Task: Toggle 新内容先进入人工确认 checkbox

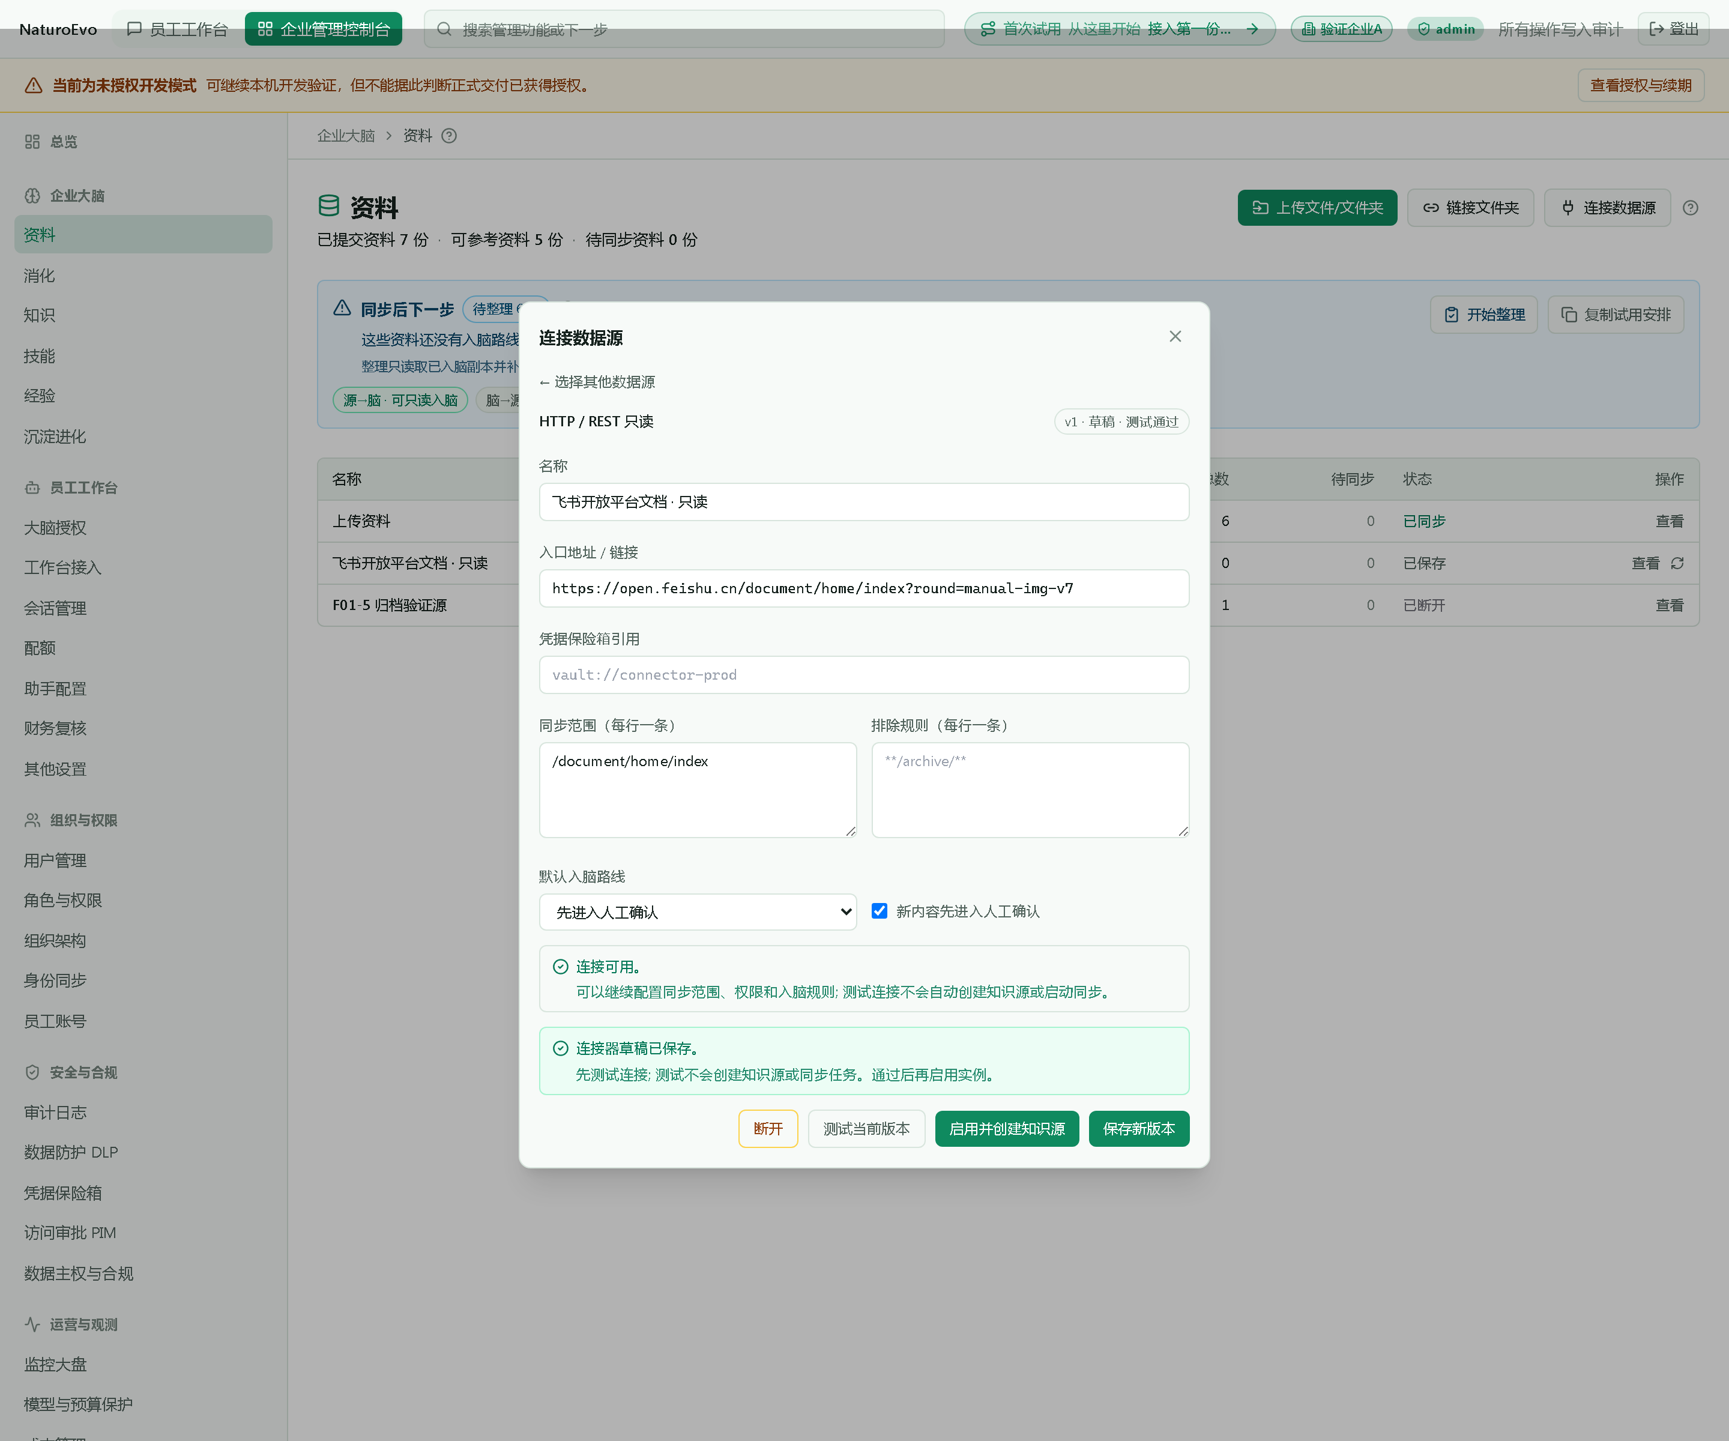Action: 880,911
